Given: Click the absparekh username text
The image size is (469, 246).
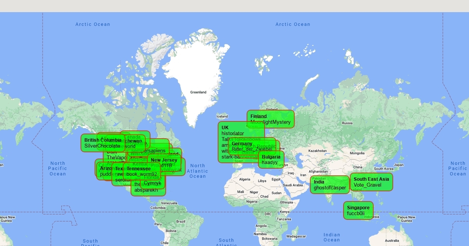Looking at the screenshot, I should click(146, 190).
